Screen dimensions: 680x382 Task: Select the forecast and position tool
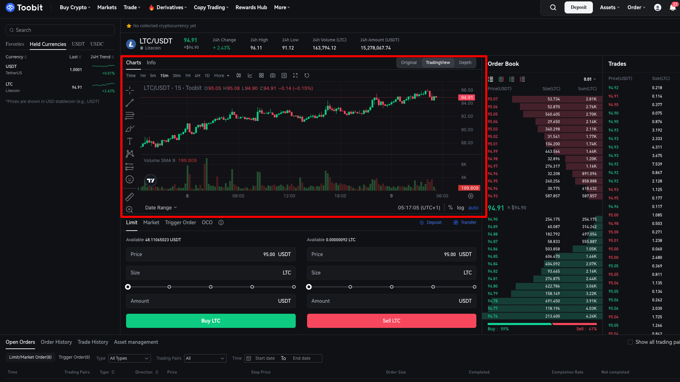coord(130,167)
